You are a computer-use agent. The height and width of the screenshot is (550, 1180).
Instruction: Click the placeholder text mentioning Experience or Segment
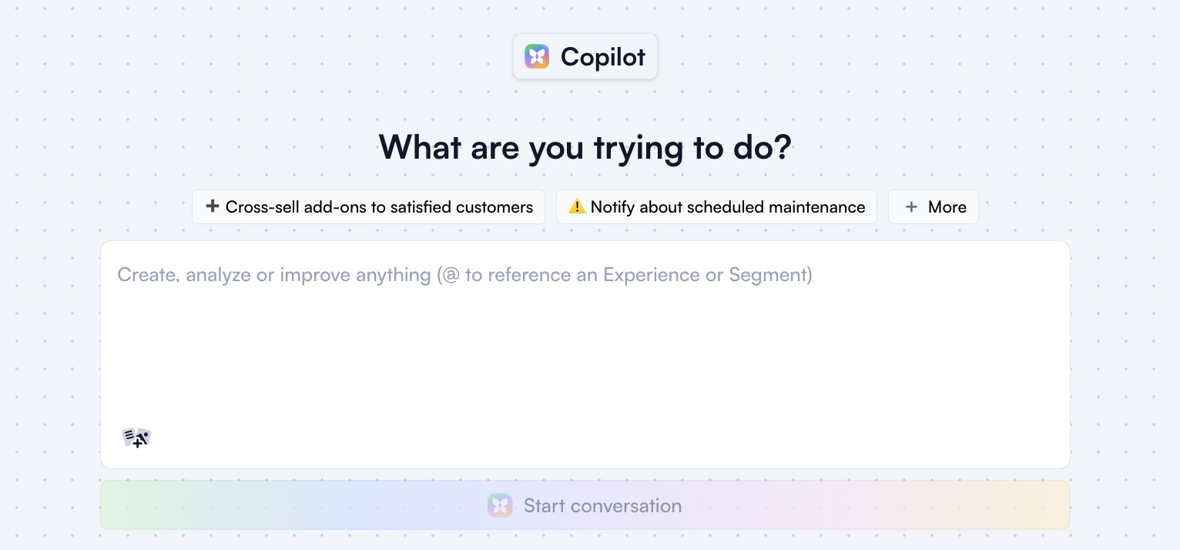[x=465, y=275]
